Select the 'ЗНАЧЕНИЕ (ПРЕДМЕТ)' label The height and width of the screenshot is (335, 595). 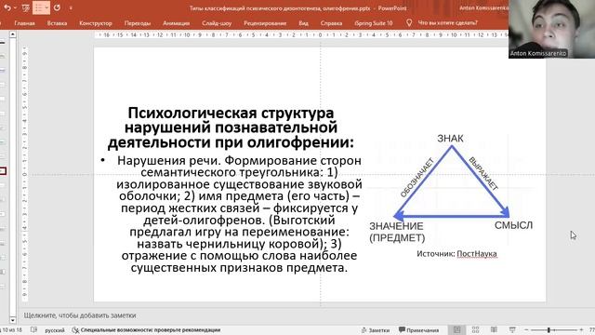coord(397,232)
